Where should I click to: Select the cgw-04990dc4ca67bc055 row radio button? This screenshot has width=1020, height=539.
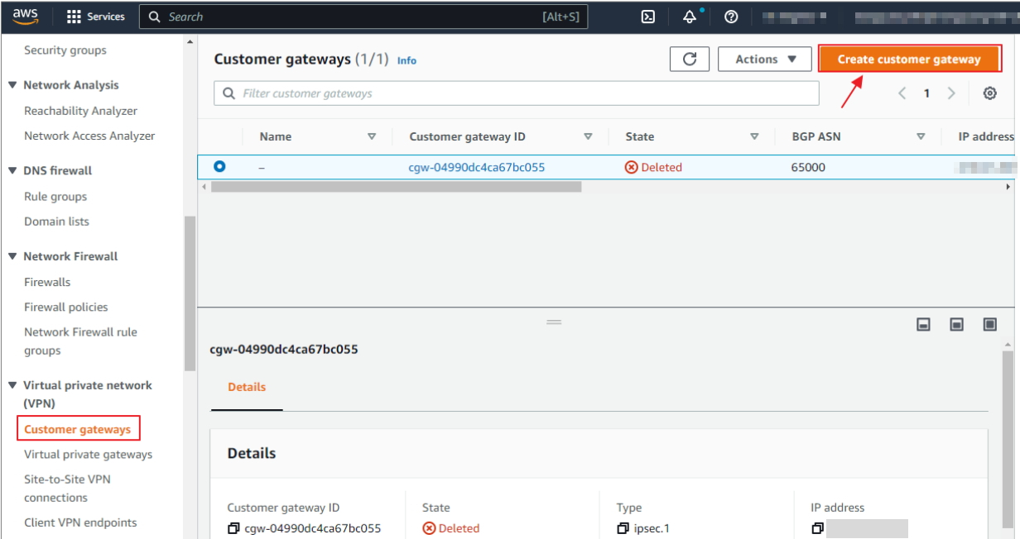(x=219, y=167)
